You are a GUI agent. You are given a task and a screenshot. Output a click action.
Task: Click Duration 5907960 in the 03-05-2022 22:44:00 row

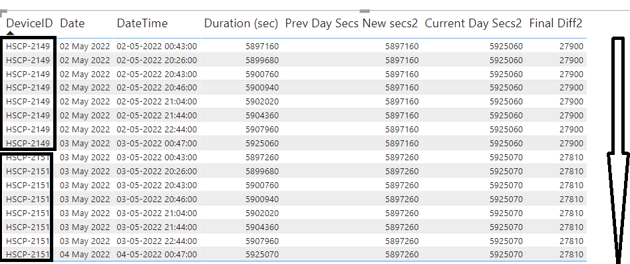[262, 241]
